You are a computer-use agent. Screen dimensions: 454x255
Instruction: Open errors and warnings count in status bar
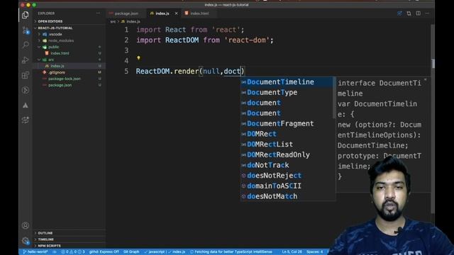click(73, 252)
